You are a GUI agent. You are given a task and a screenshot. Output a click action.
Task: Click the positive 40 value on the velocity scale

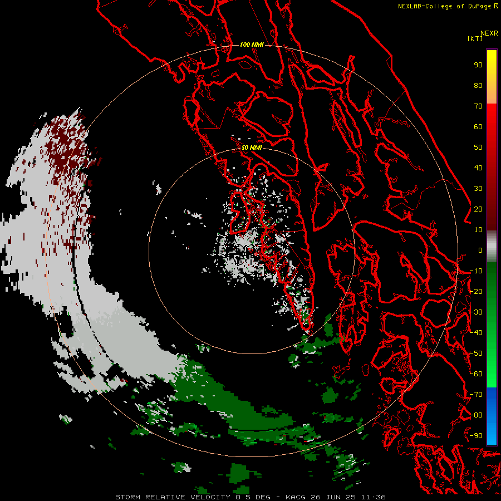(478, 168)
